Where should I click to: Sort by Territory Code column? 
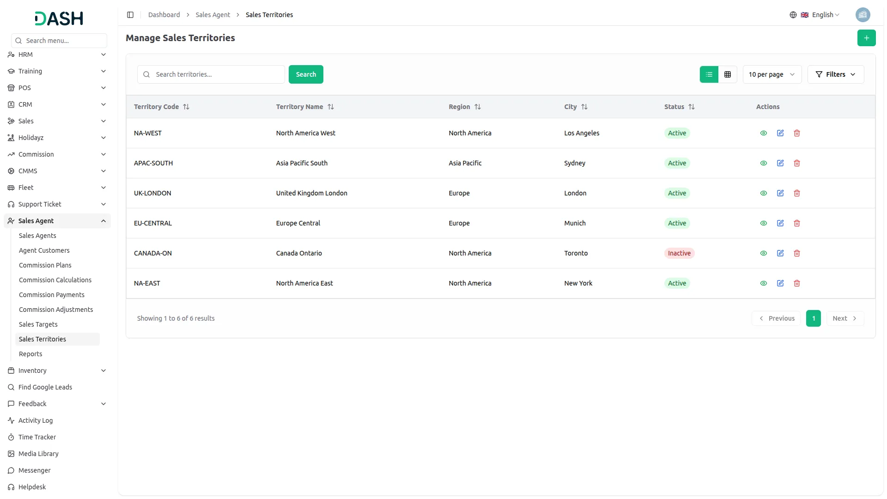[186, 107]
